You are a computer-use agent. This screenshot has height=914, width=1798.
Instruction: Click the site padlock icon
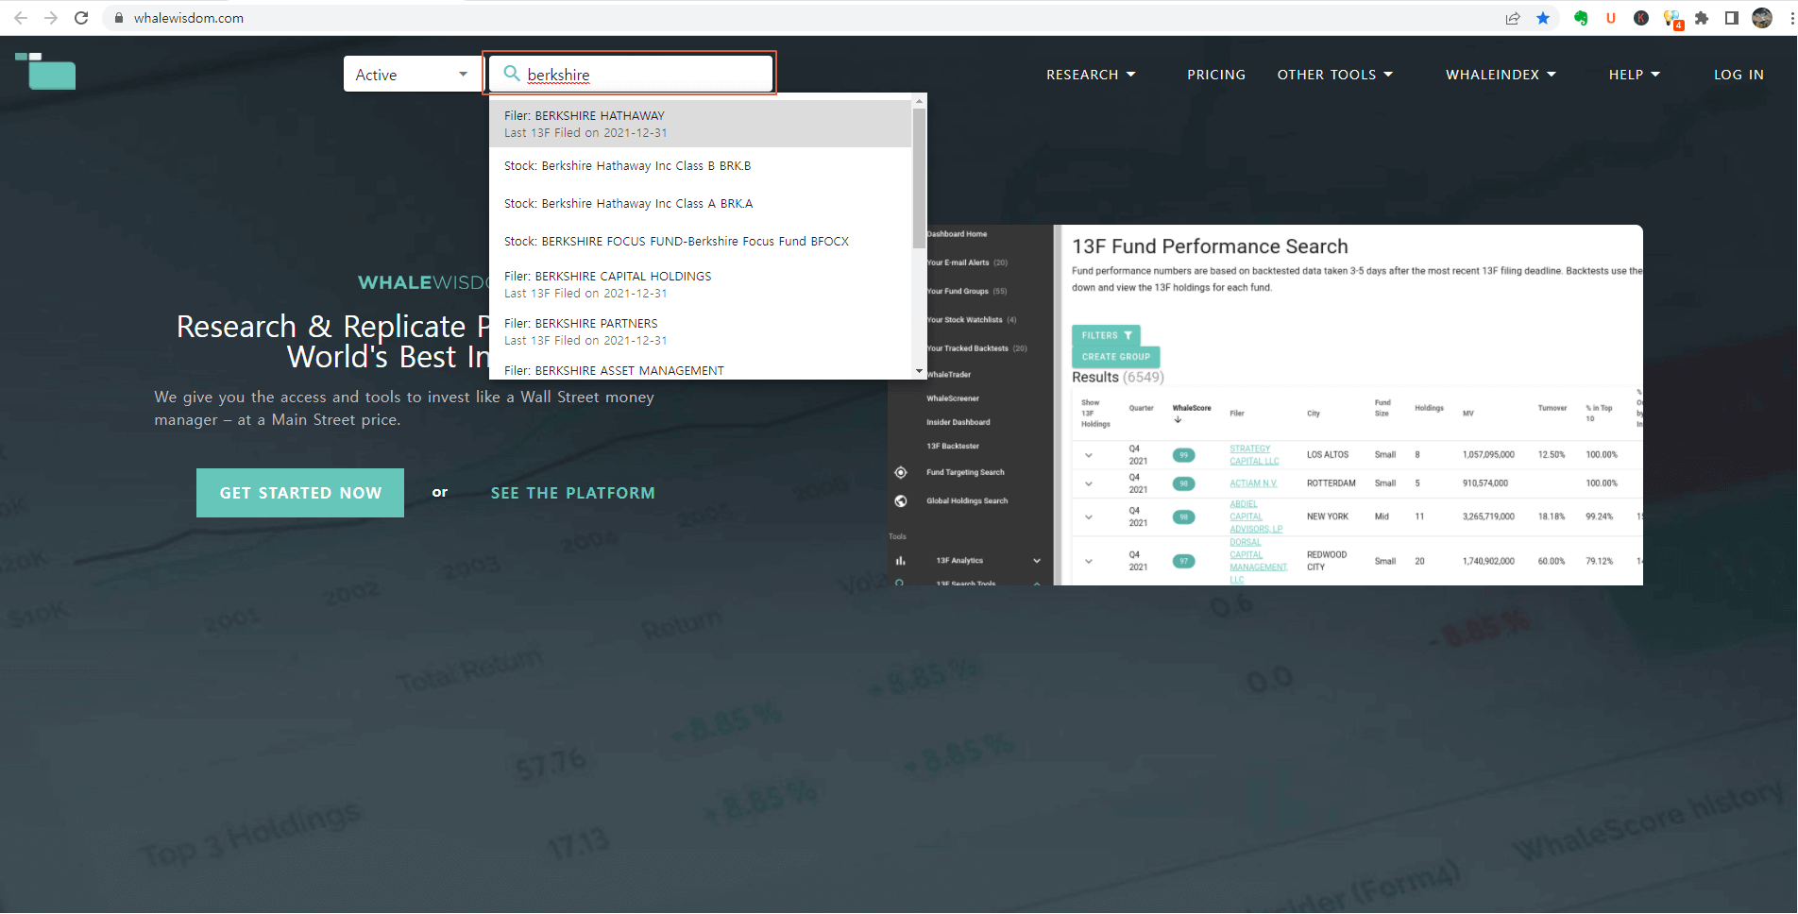click(119, 18)
